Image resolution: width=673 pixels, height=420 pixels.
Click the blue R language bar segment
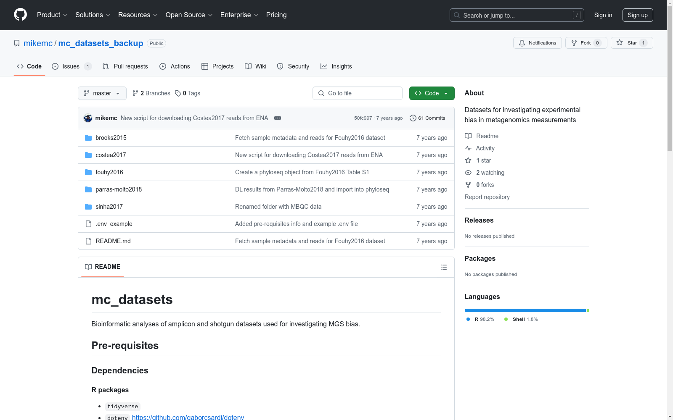(525, 310)
